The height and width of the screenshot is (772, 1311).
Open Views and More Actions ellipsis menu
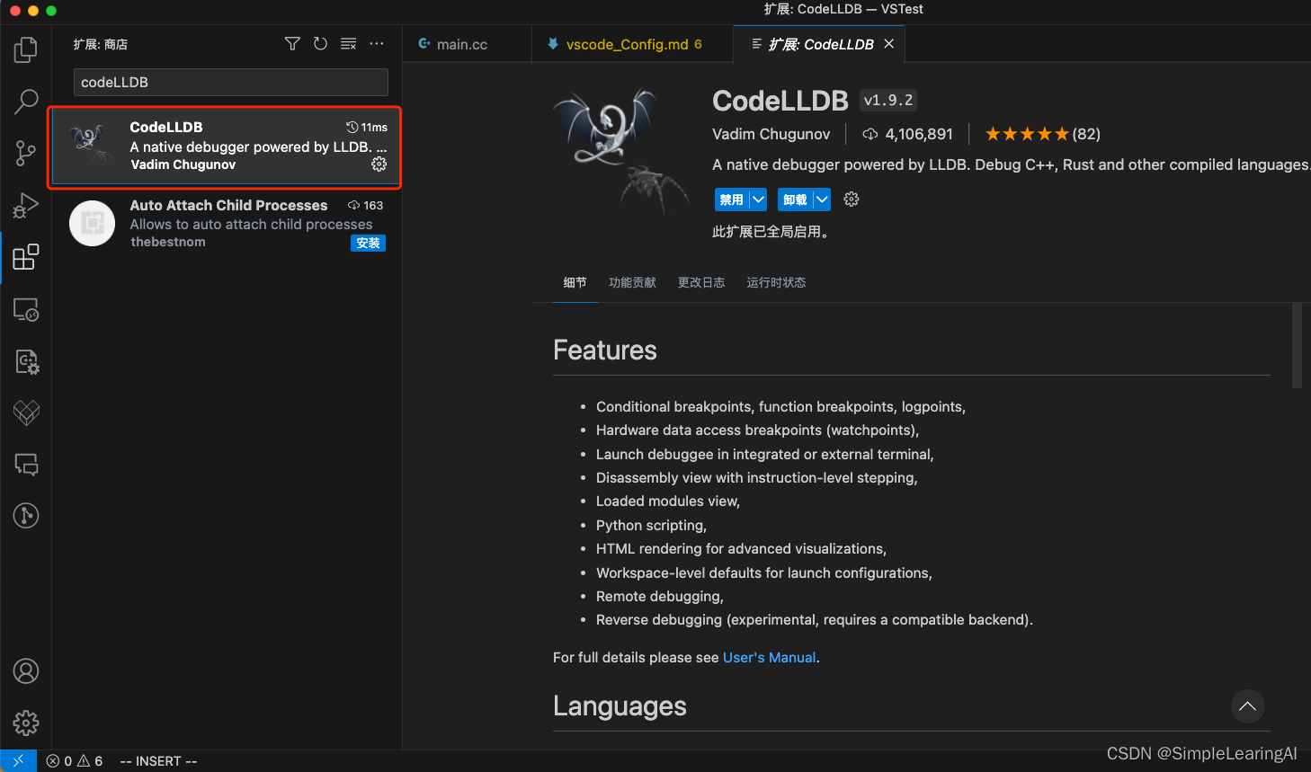pos(377,44)
